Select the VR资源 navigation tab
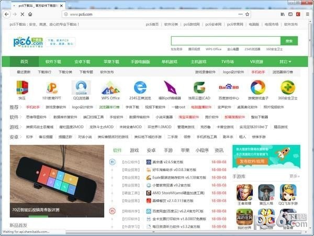Image resolution: width=314 pixels, height=236 pixels. click(256, 62)
